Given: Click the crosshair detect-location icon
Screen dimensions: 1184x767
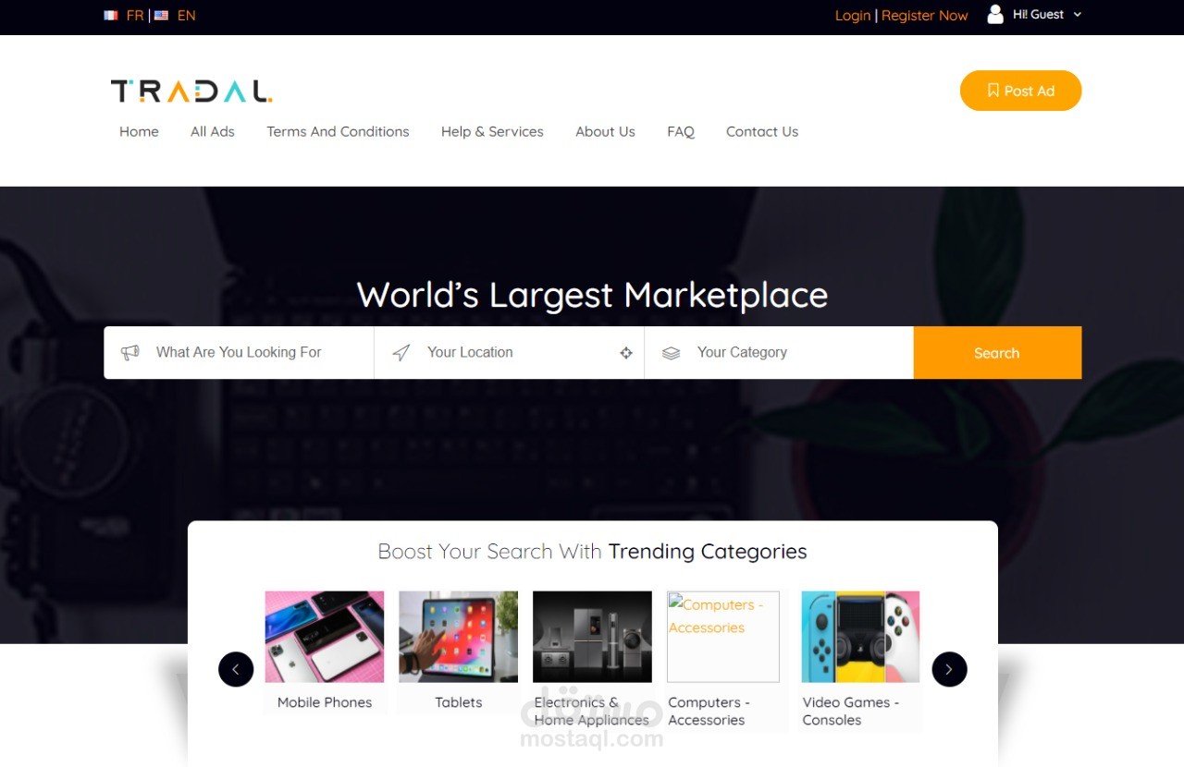Looking at the screenshot, I should pos(626,352).
